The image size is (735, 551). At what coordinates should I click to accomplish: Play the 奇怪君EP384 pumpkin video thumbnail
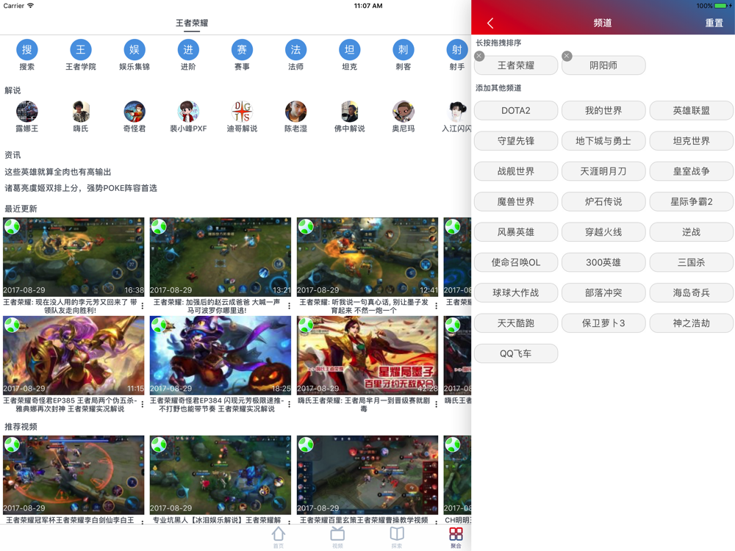tap(220, 355)
